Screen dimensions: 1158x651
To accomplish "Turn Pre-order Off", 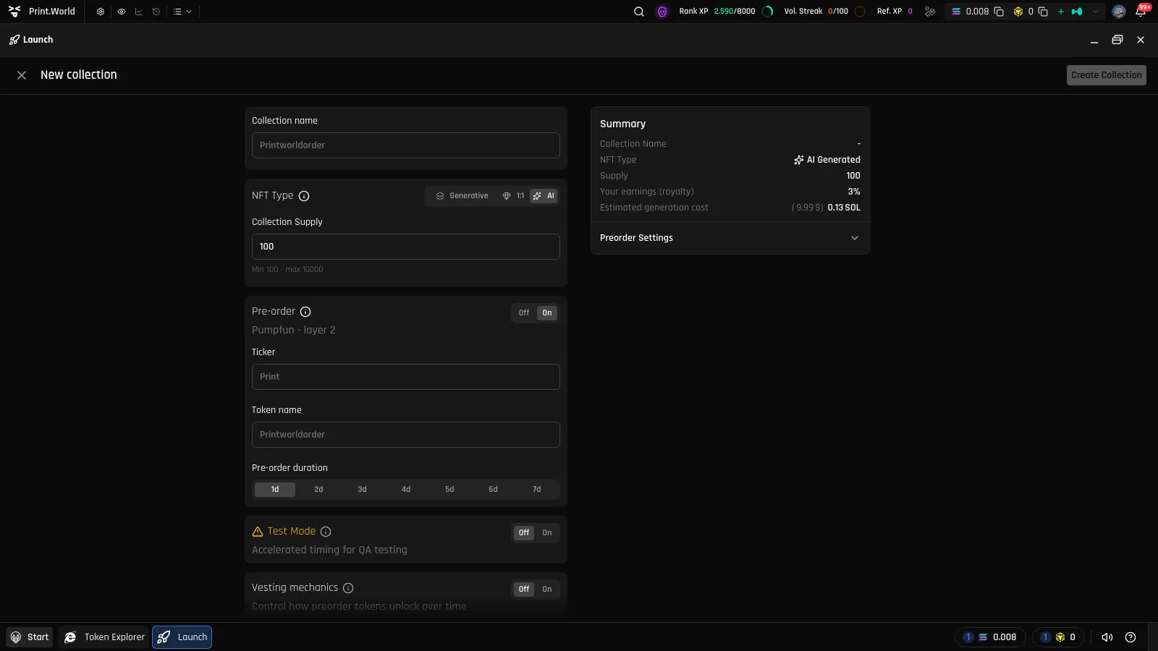I will tap(524, 313).
